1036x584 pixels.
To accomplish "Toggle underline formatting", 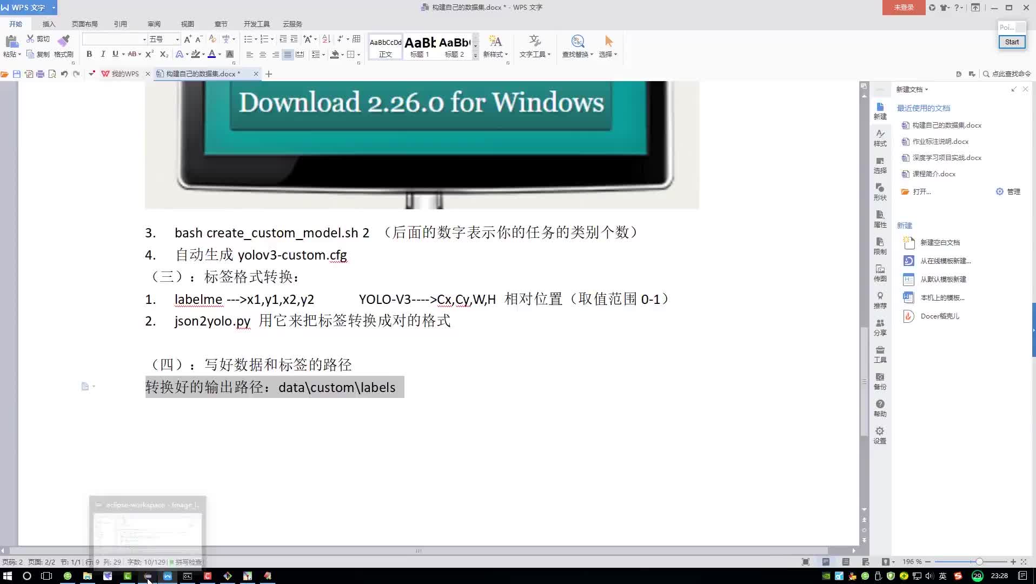I will [x=115, y=54].
